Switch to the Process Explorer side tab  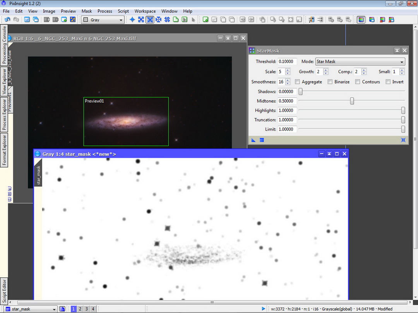pyautogui.click(x=4, y=115)
